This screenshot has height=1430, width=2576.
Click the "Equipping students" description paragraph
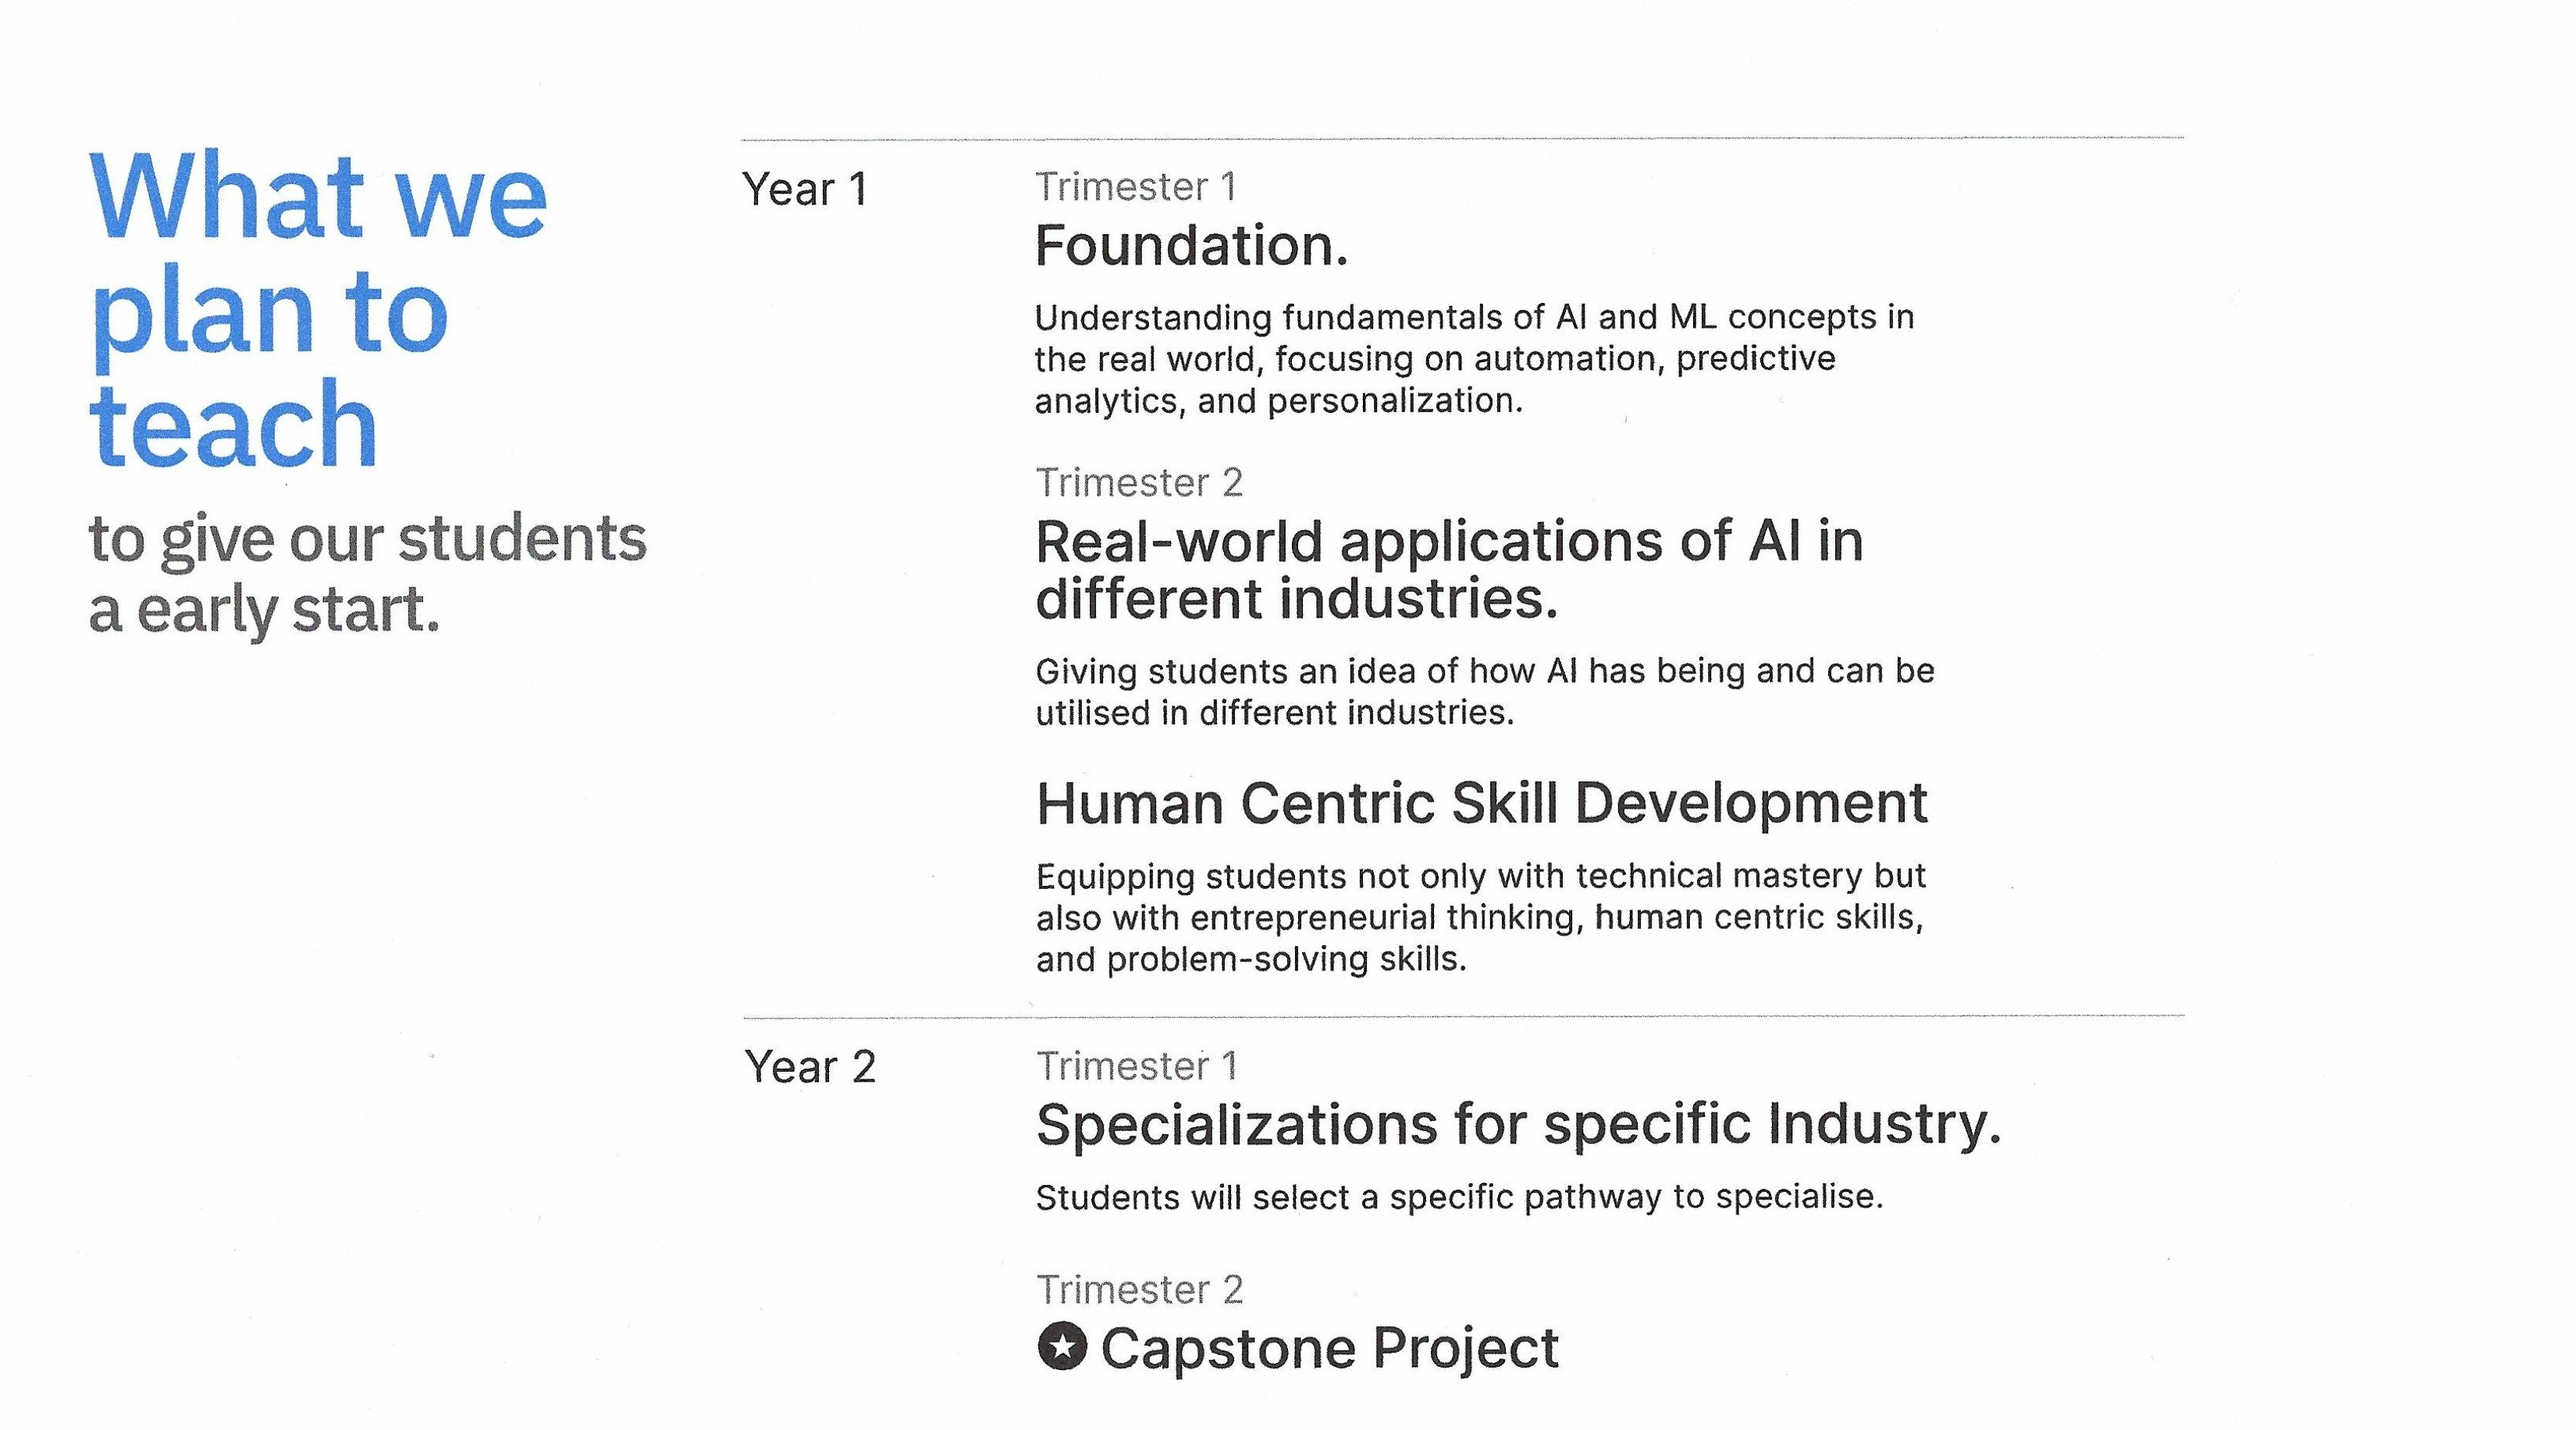coord(1480,917)
